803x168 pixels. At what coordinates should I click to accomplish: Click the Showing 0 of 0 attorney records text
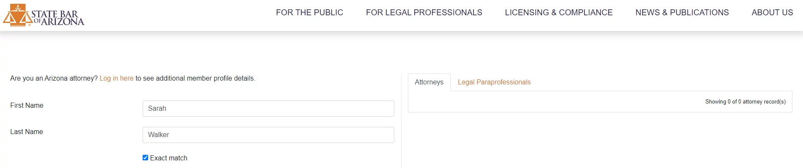point(745,102)
